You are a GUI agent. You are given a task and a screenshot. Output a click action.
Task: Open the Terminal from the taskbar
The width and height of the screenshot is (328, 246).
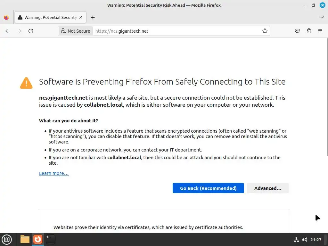tap(51, 239)
